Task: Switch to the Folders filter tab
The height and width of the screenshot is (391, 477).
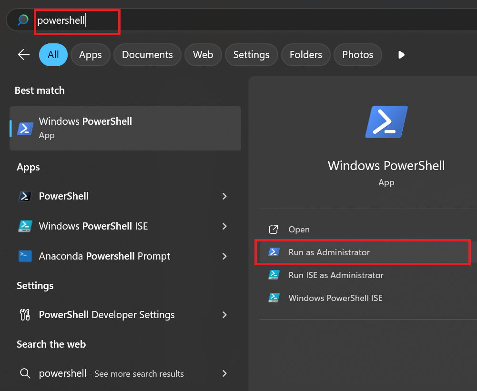Action: (306, 55)
